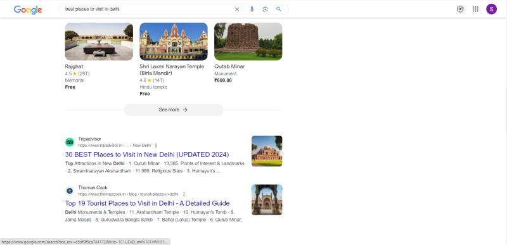Open the Rajghat photo card
The width and height of the screenshot is (507, 245).
[99, 42]
